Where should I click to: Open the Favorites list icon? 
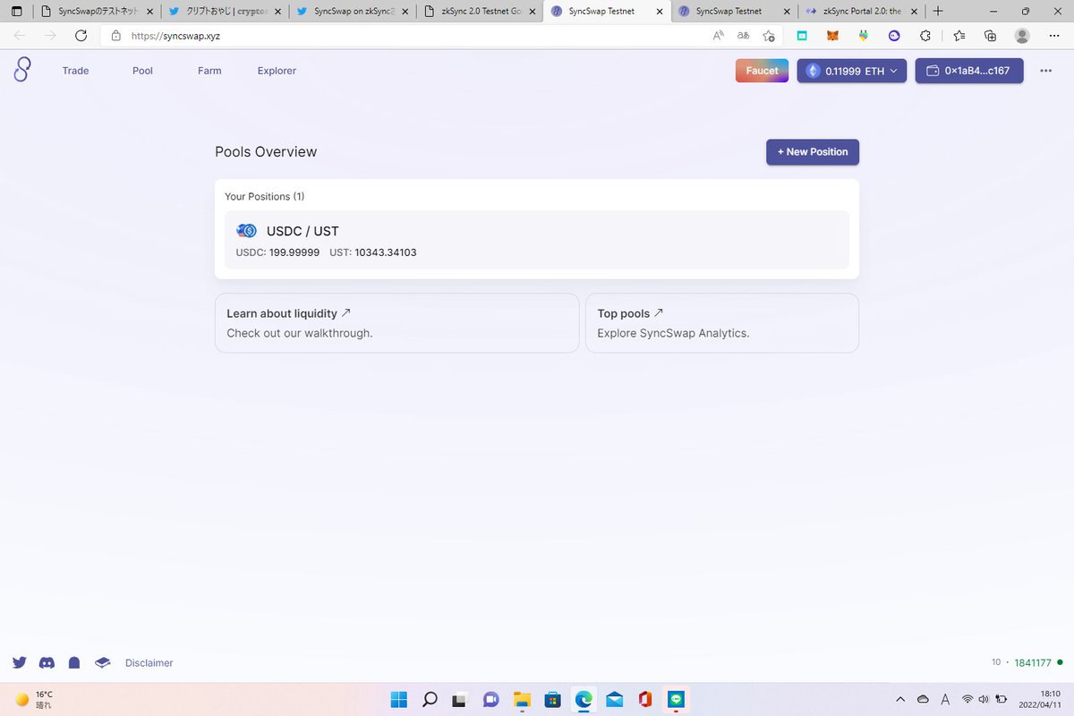click(959, 36)
